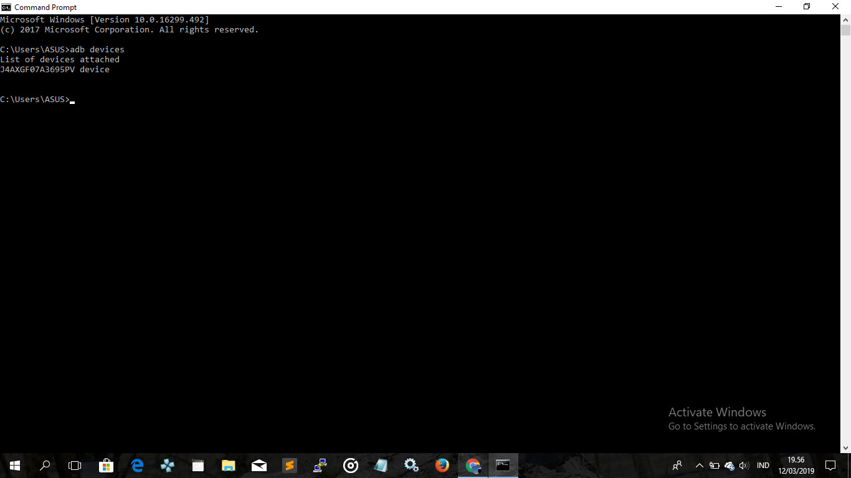Screen dimensions: 851x478
Task: Open Windows Search from the taskbar
Action: pyautogui.click(x=44, y=465)
